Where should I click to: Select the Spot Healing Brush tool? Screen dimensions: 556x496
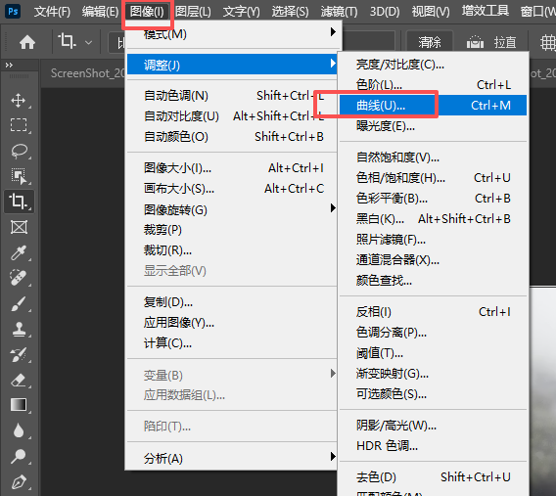(x=19, y=278)
